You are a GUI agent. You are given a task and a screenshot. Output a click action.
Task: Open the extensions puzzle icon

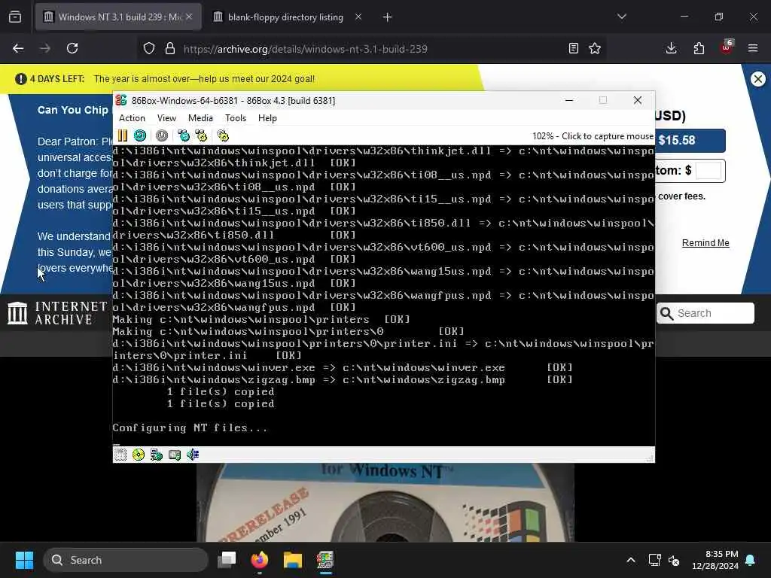pyautogui.click(x=699, y=48)
